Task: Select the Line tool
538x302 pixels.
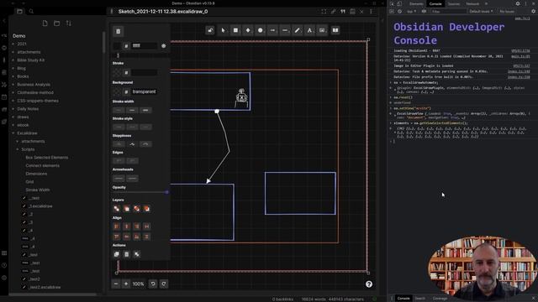Action: (285, 30)
